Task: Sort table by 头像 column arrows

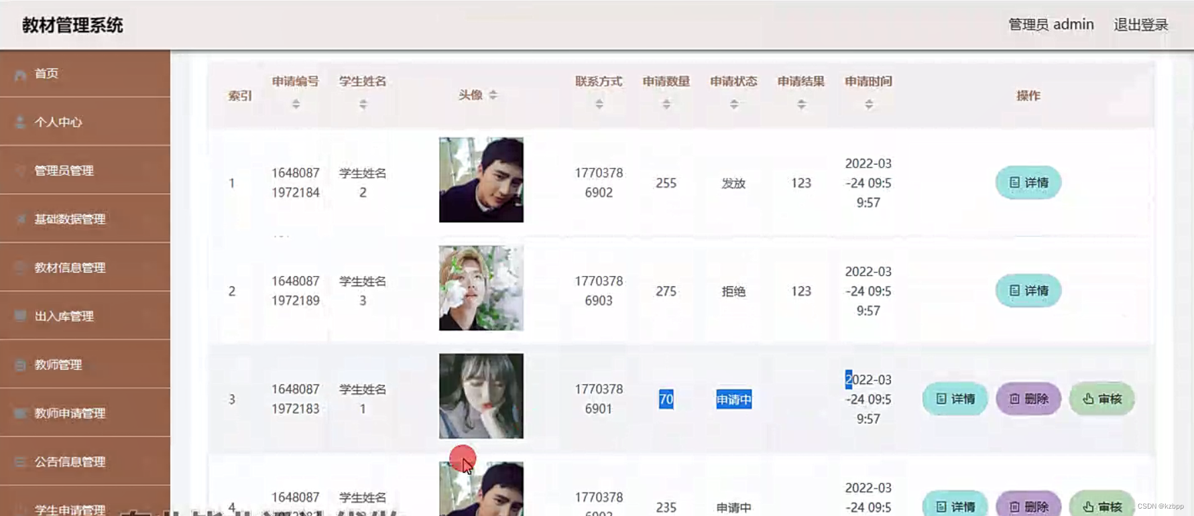Action: (x=493, y=95)
